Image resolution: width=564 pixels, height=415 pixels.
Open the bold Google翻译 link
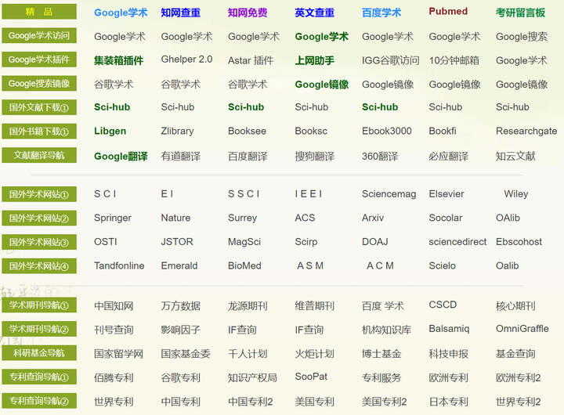(x=121, y=157)
